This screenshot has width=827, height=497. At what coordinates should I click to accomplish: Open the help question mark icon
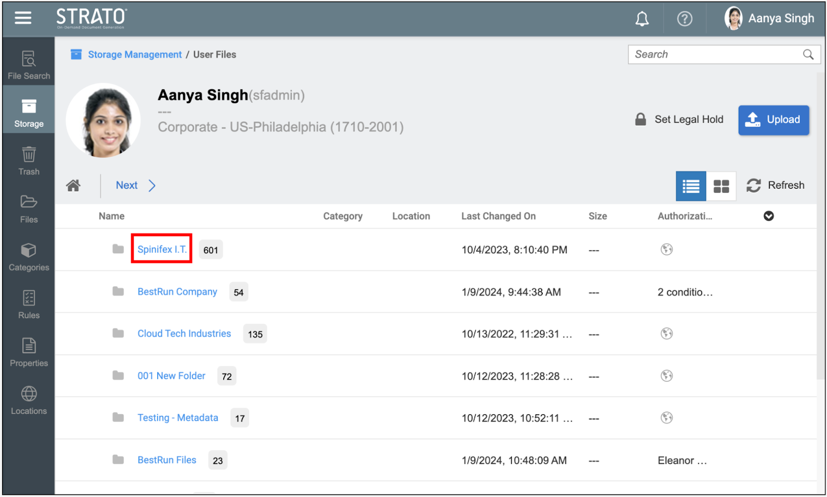point(684,19)
